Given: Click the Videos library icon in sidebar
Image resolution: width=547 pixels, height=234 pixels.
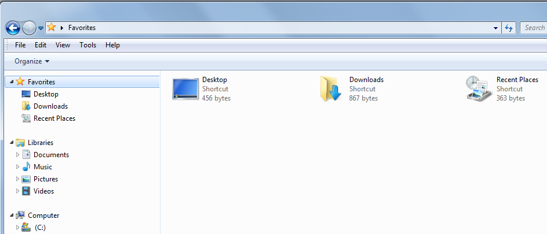Looking at the screenshot, I should [26, 191].
